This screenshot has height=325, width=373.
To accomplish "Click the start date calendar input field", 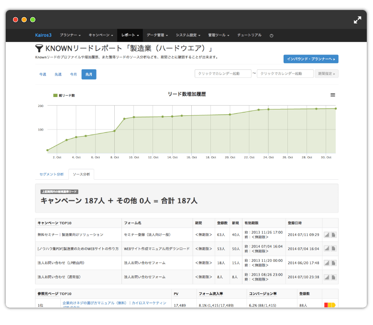I will (x=223, y=74).
